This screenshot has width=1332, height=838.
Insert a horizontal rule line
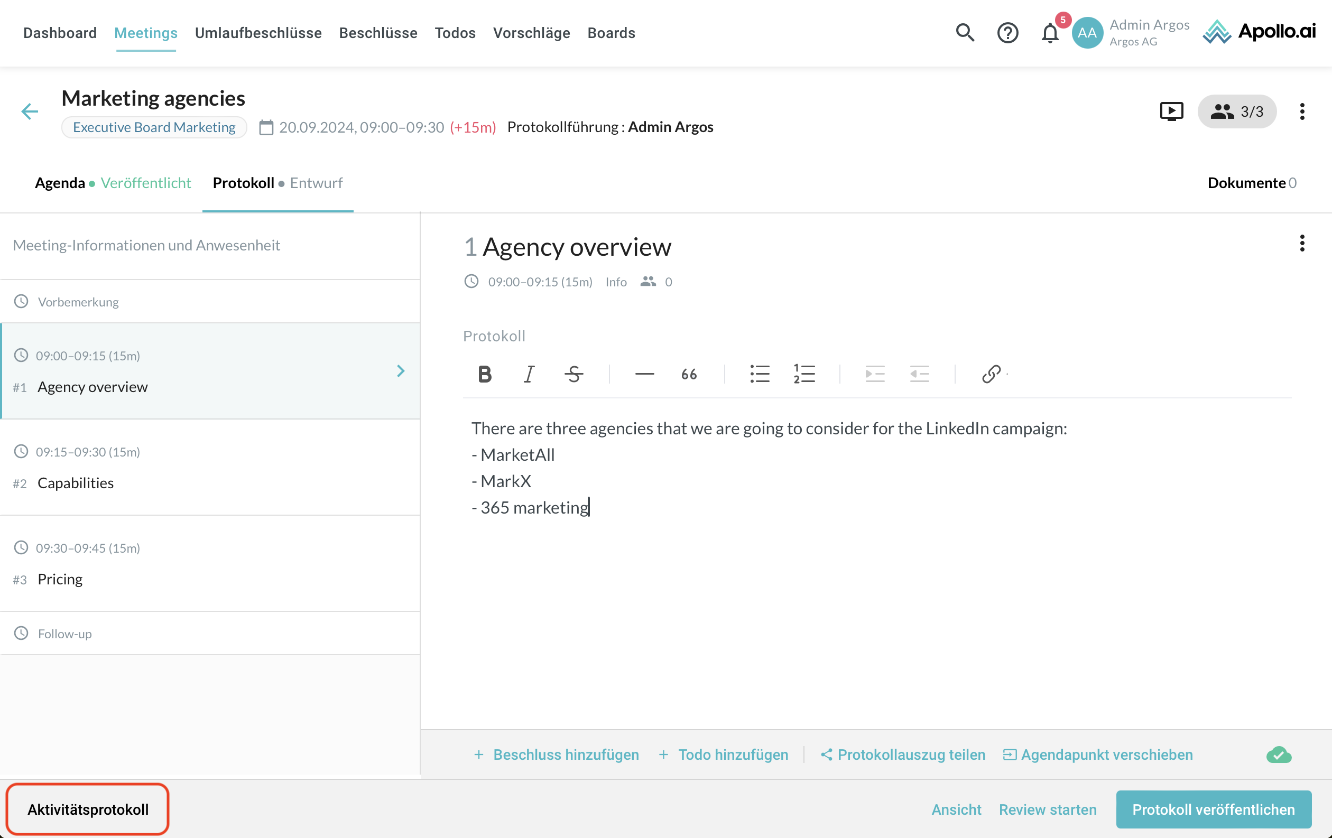click(644, 374)
